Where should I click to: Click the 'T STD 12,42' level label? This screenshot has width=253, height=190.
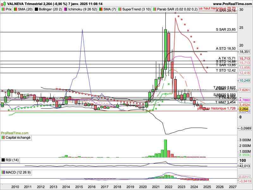point(226,70)
